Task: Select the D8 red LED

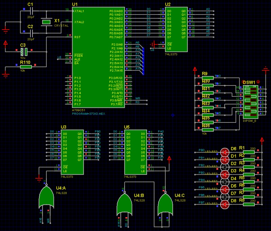Action: 225,204
